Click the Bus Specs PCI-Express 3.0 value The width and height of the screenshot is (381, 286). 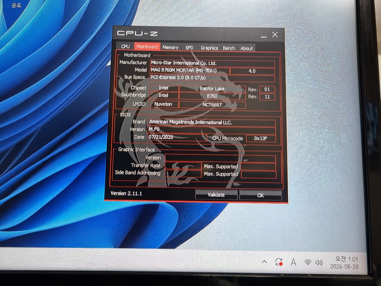[212, 78]
